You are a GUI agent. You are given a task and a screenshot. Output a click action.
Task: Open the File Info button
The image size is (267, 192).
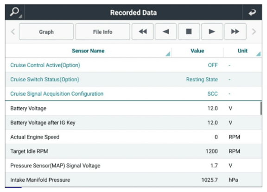(102, 32)
